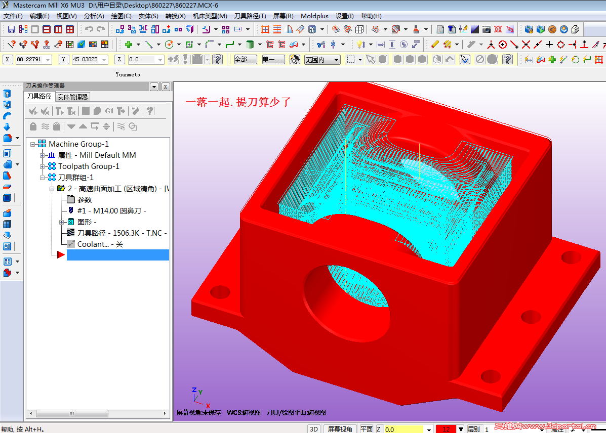Select the create line tool icon
Screen dimensions: 606x433
click(149, 45)
